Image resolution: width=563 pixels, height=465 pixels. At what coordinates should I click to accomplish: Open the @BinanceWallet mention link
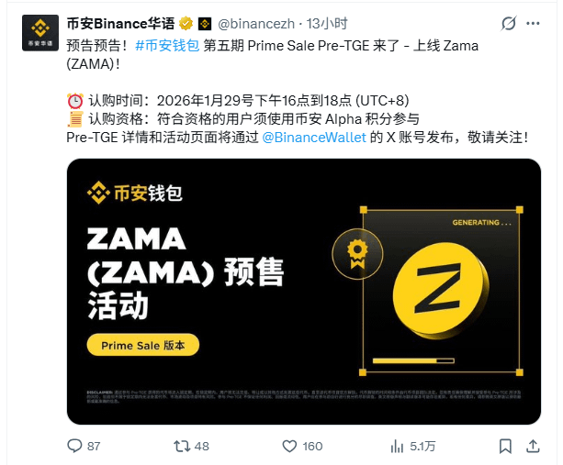[x=314, y=138]
